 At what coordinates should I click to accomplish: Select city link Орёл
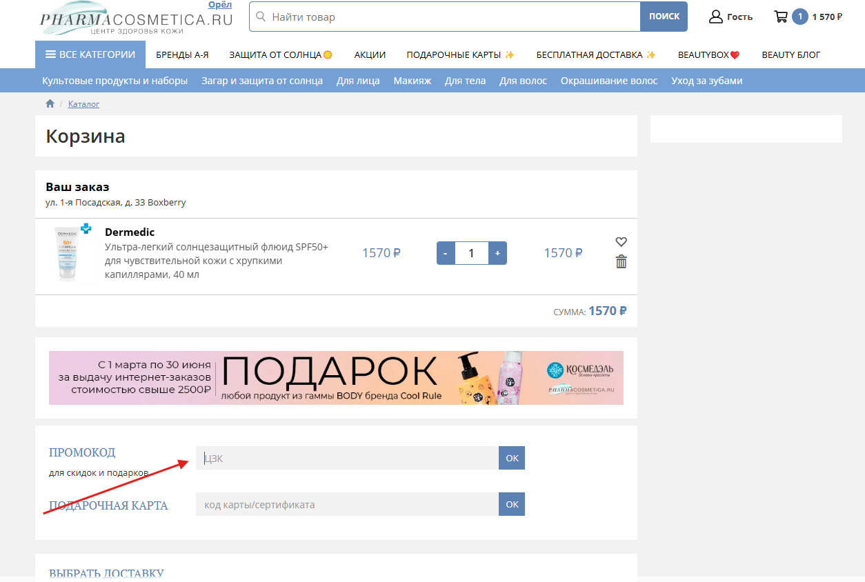[220, 4]
